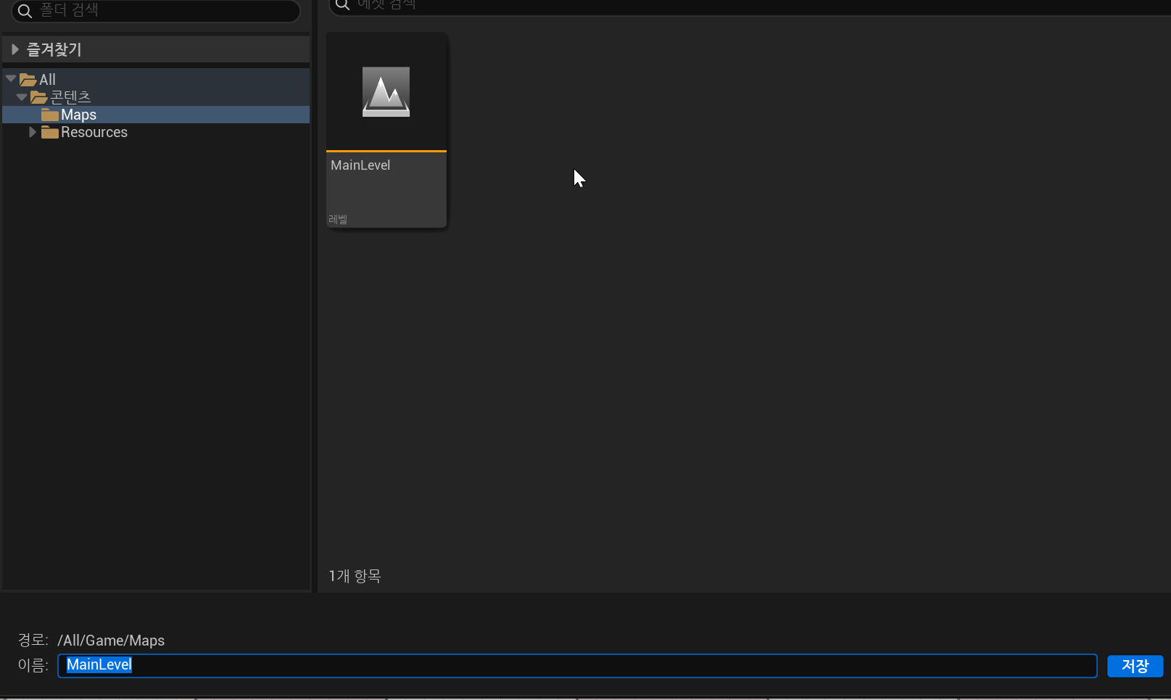Screen dimensions: 1171x700
Task: Click the MainLevel asset name label
Action: 360,165
